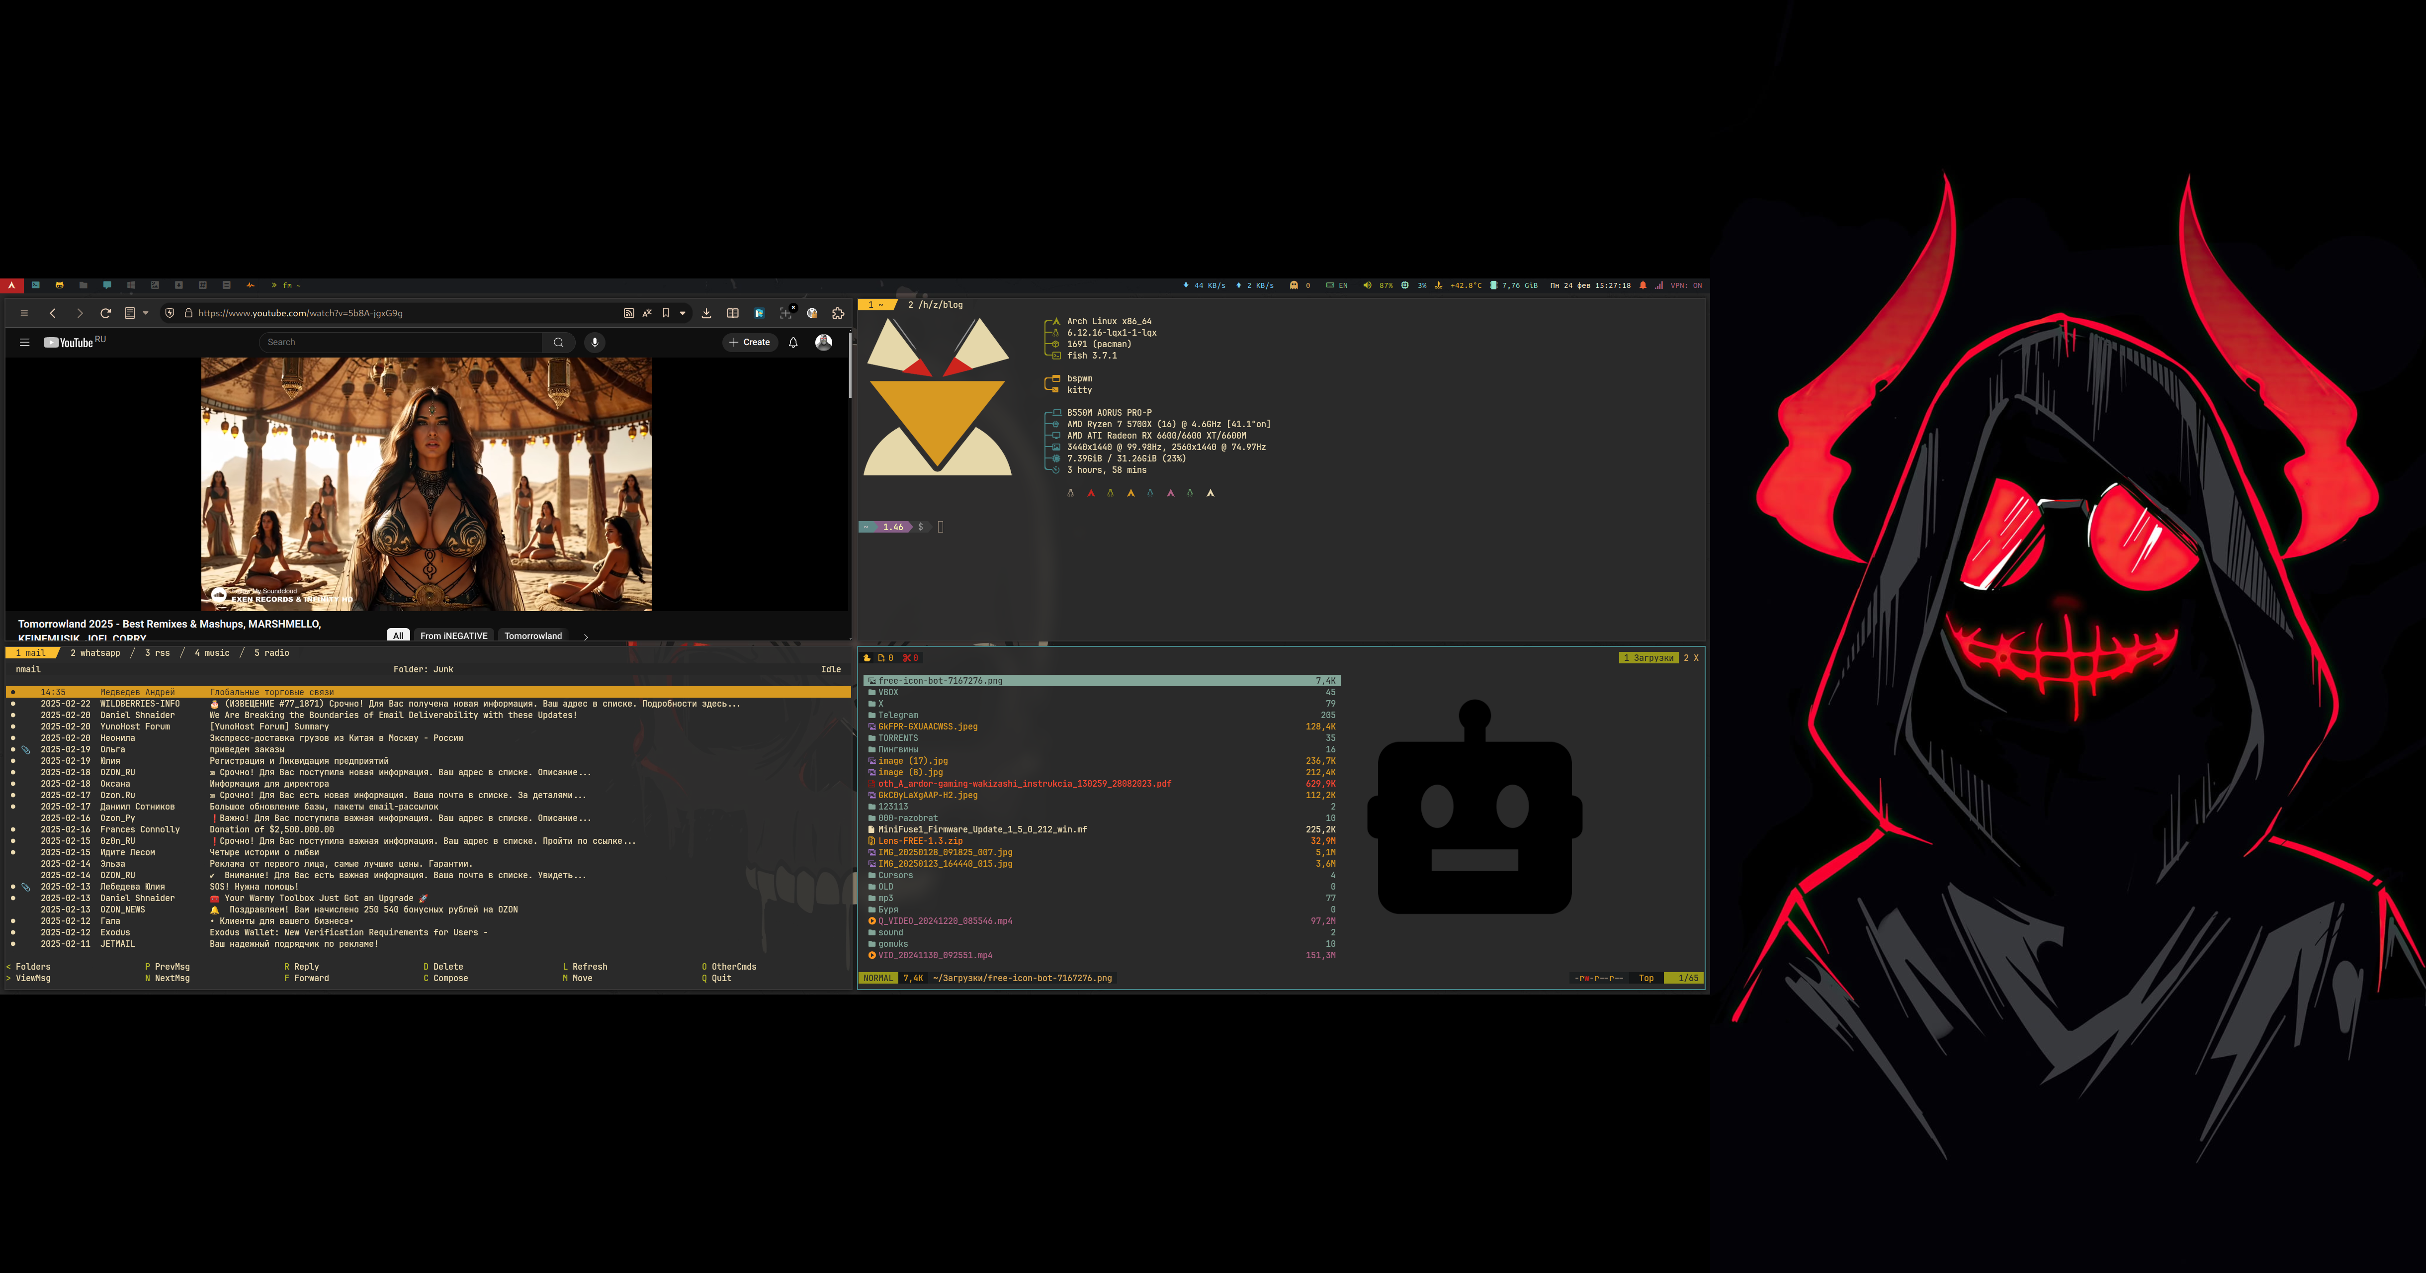Click the volume speaker icon in status bar

point(1367,285)
